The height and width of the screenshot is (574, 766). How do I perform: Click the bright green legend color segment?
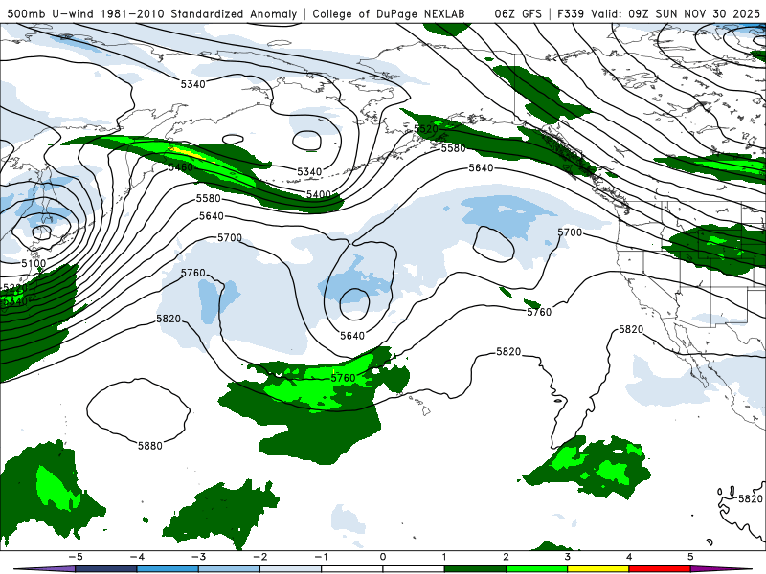[x=536, y=569]
